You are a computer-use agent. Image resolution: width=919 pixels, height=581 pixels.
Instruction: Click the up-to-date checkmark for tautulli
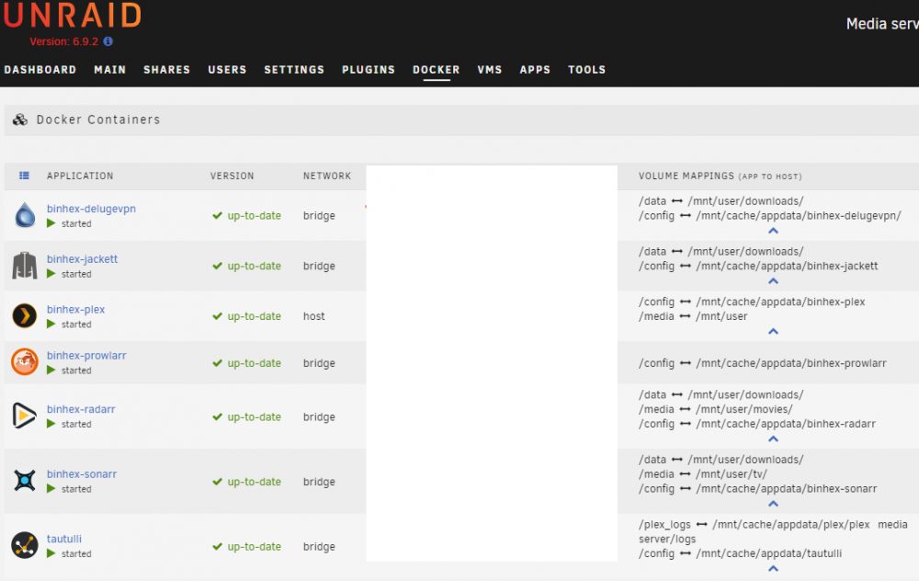(x=218, y=547)
